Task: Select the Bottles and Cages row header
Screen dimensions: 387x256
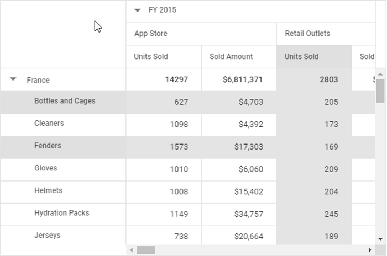Action: 65,101
